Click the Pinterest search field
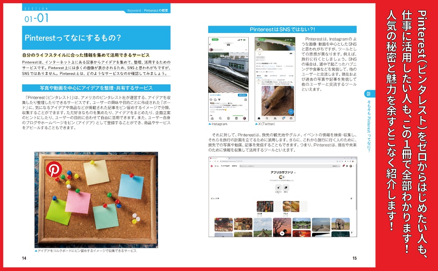This screenshot has height=271, width=438. 285,166
